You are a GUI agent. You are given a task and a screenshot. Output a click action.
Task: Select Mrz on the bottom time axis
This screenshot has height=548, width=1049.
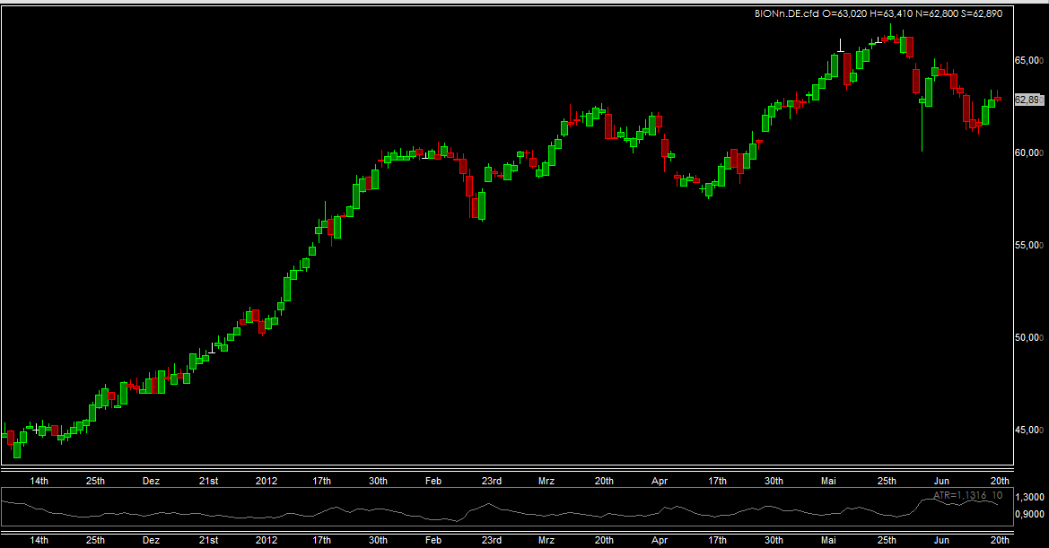tap(546, 541)
